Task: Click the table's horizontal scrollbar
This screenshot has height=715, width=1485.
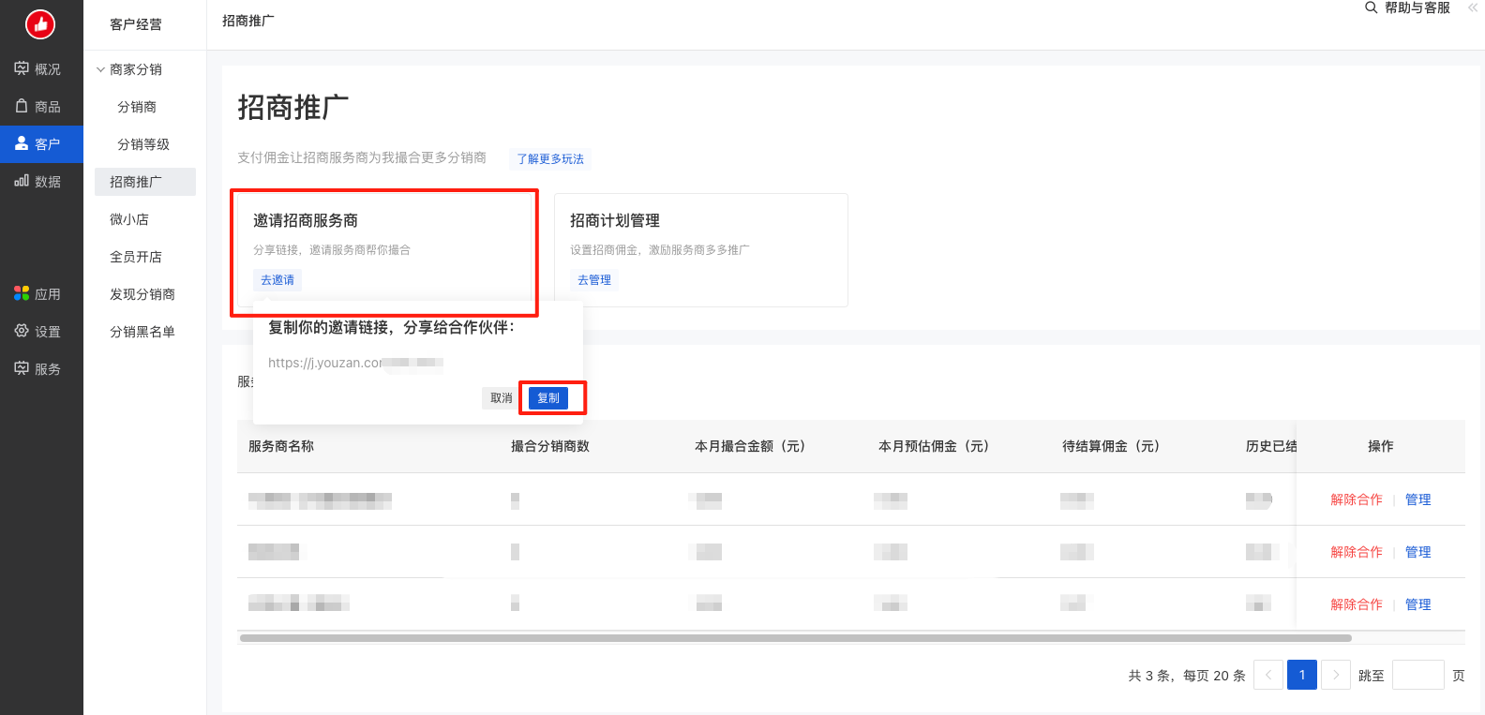Action: click(795, 638)
